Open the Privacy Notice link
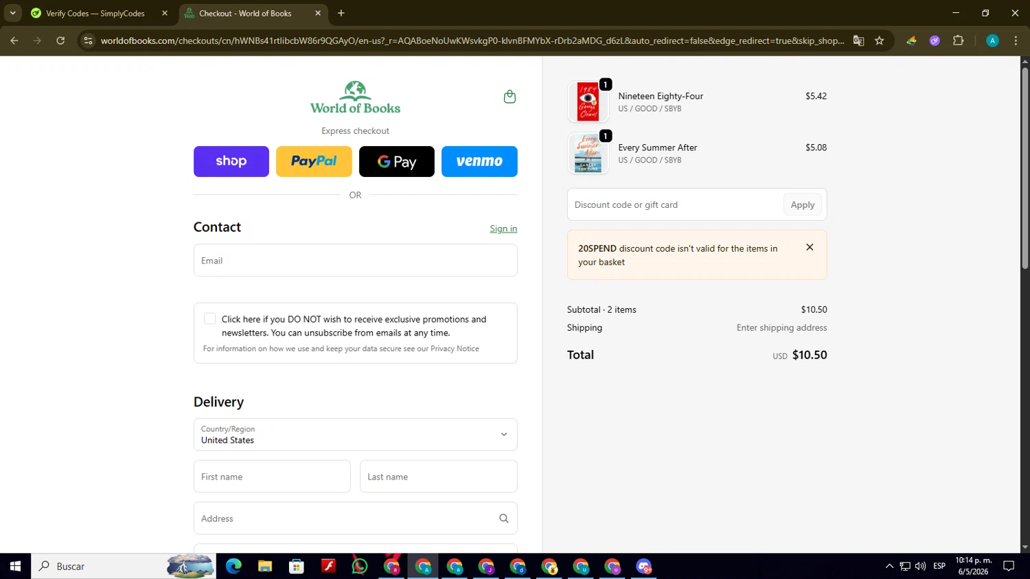 click(455, 348)
